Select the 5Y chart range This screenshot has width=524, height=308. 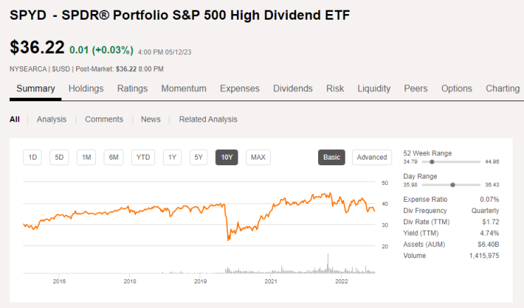tap(198, 158)
